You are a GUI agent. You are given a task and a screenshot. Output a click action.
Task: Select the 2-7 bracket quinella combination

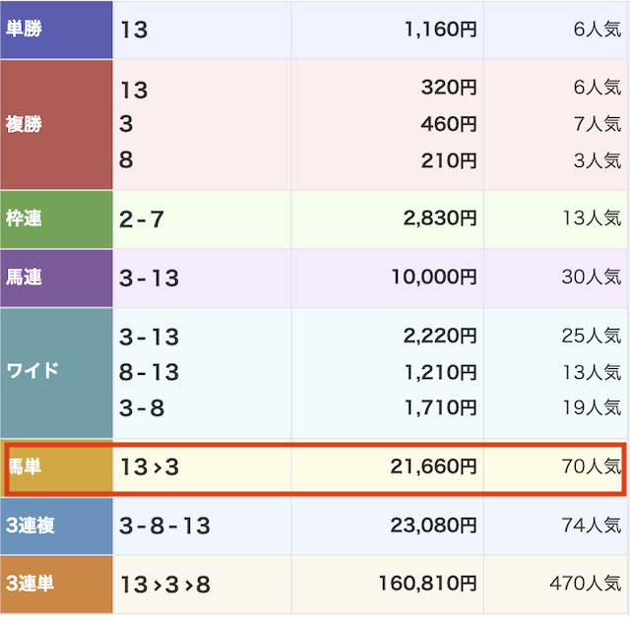pos(142,219)
